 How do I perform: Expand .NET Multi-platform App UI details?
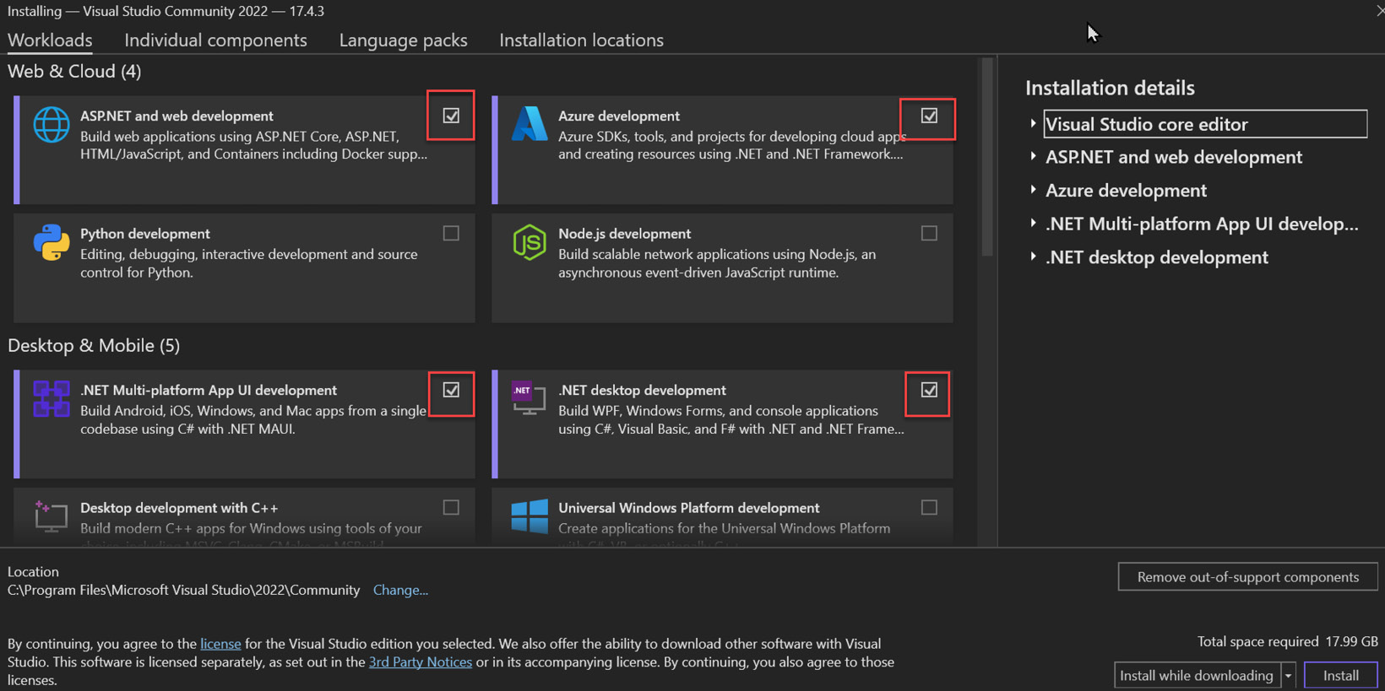coord(1033,223)
